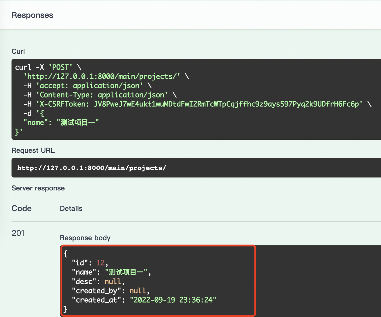Click the request URL value box

point(196,168)
